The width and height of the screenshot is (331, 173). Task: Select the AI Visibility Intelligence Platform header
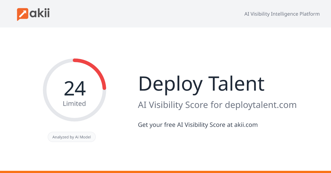(x=282, y=14)
